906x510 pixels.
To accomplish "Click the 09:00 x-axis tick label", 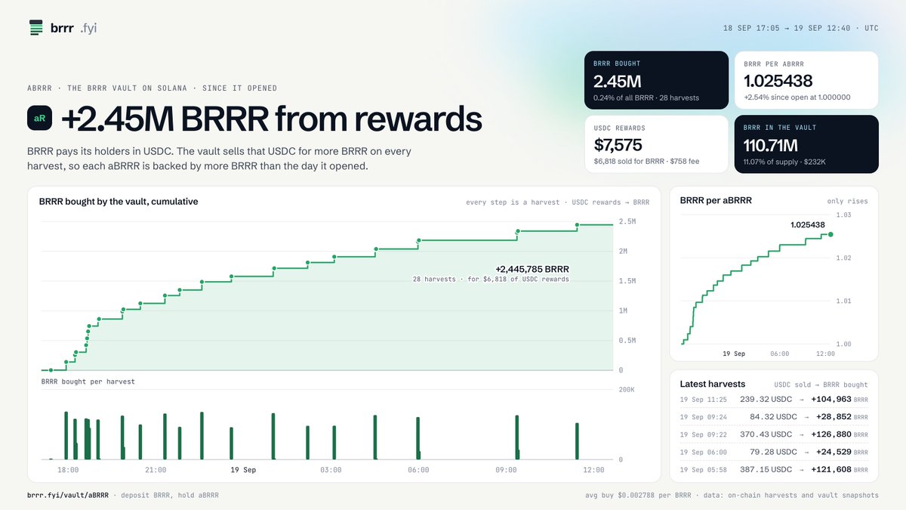I will [506, 470].
